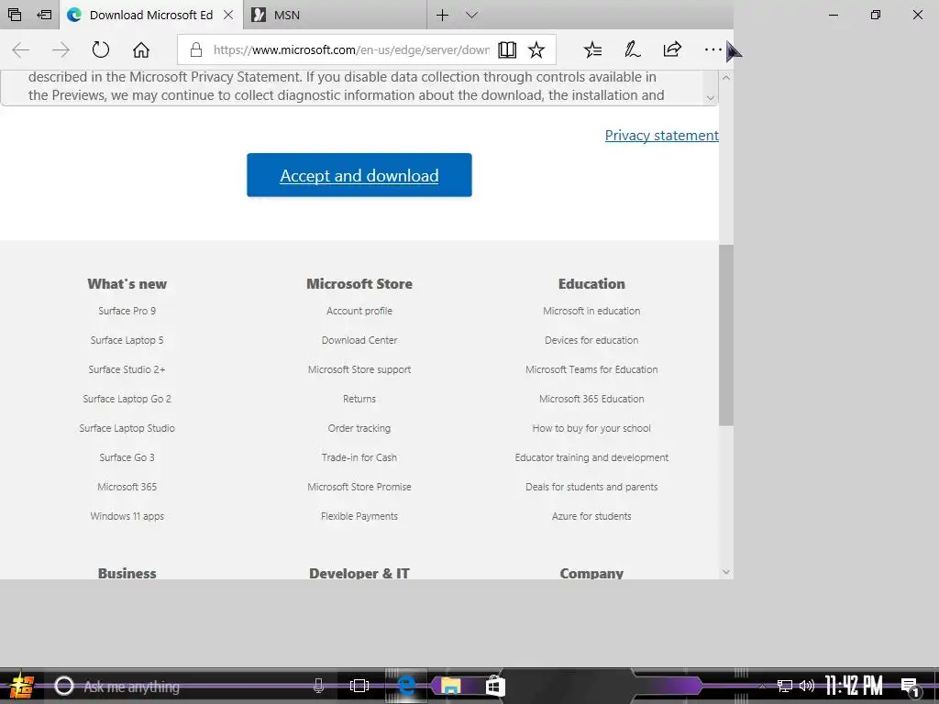Viewport: 939px width, 704px height.
Task: Click the volume speaker tray icon
Action: tap(807, 686)
